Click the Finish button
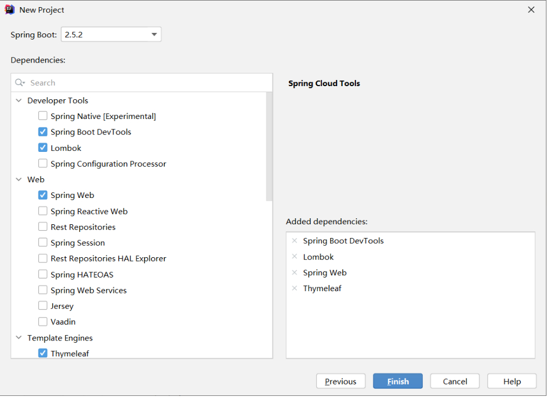Screen dimensions: 547x397 click(x=398, y=382)
